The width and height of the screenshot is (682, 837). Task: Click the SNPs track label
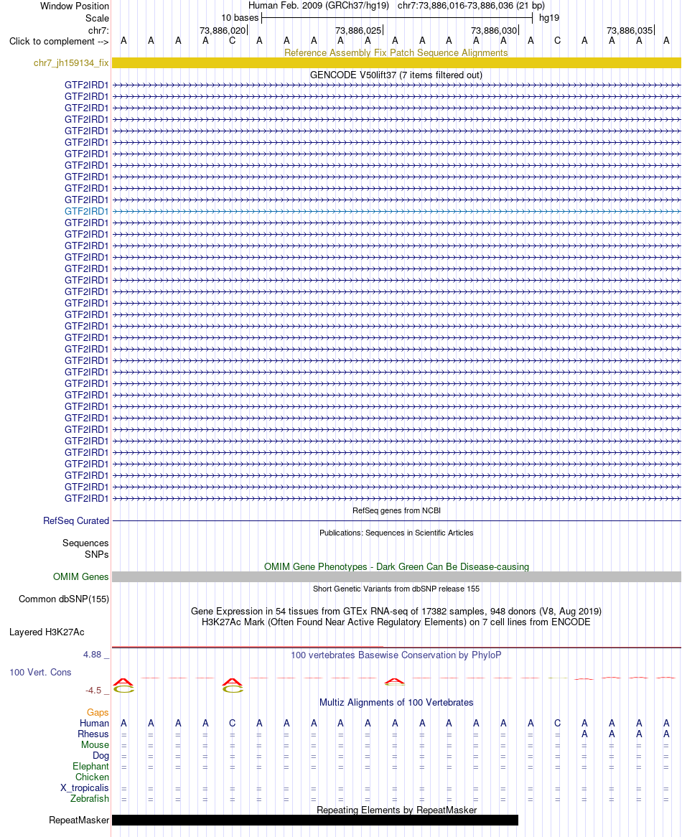pos(97,555)
